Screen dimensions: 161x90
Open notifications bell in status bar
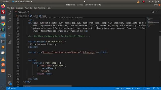coord(158,88)
